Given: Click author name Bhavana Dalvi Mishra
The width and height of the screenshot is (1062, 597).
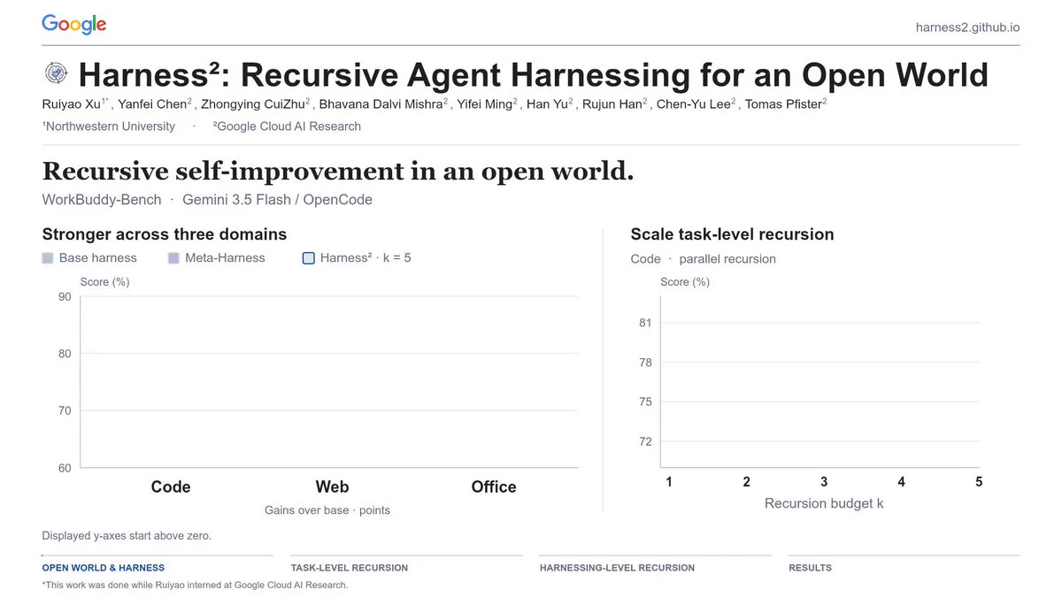Looking at the screenshot, I should (381, 104).
